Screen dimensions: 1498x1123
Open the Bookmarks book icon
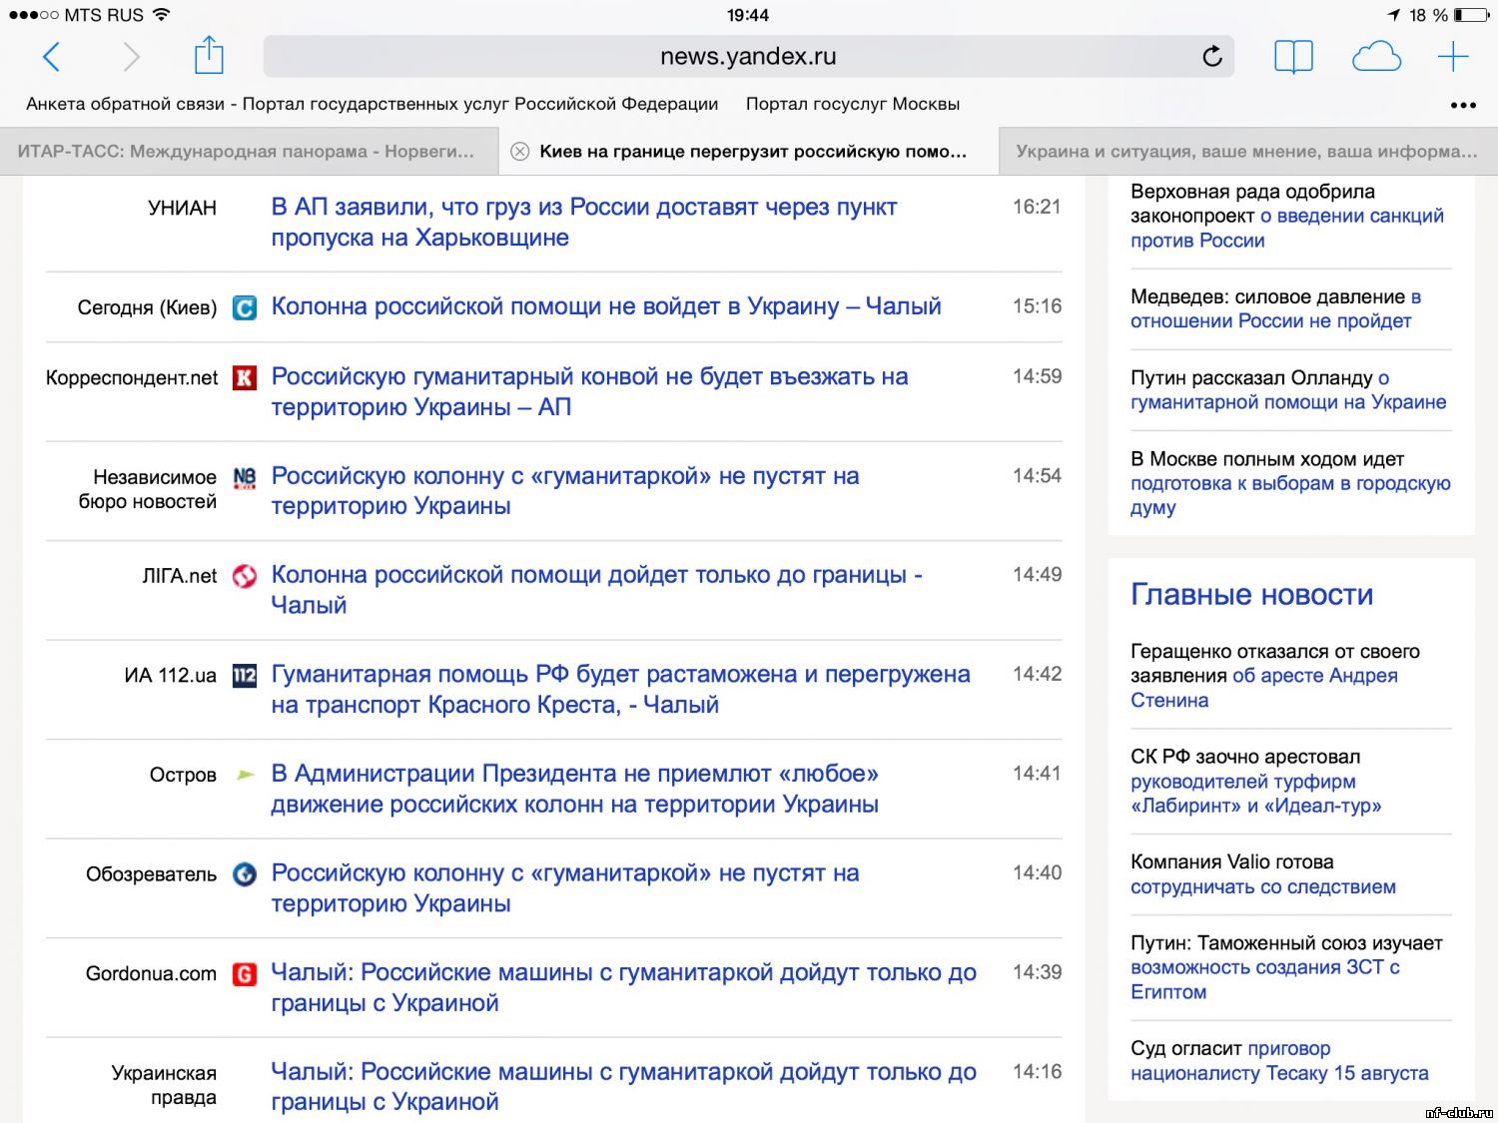tap(1293, 57)
